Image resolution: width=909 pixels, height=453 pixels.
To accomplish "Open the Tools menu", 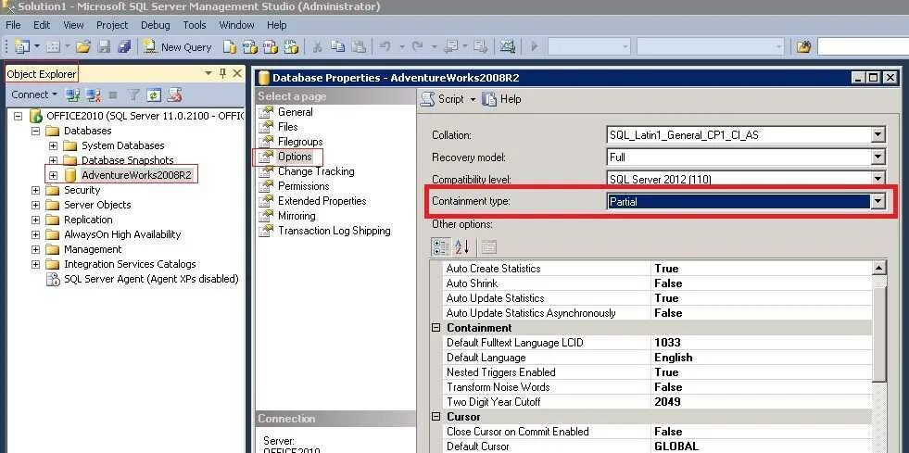I will (195, 25).
